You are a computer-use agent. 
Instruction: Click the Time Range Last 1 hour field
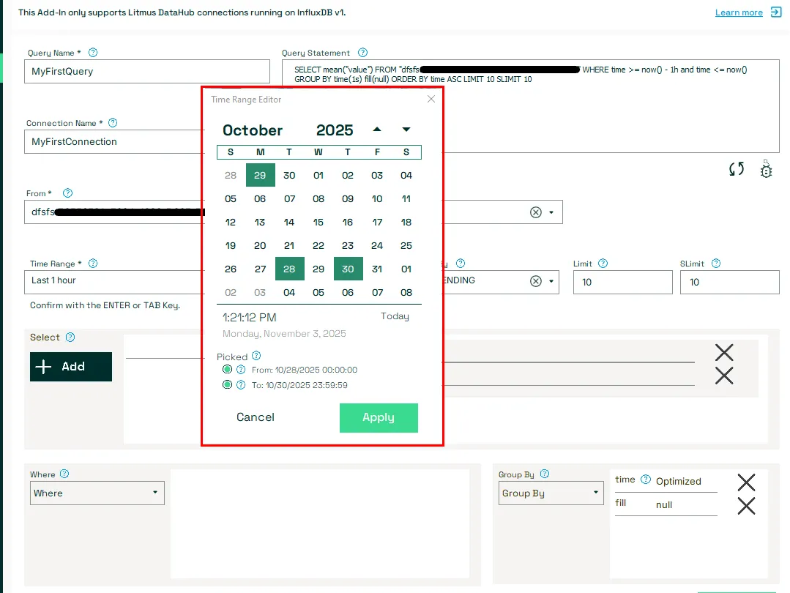click(115, 282)
